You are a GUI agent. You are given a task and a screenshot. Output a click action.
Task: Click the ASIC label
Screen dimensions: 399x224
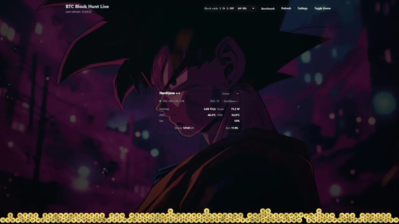[x=162, y=115]
